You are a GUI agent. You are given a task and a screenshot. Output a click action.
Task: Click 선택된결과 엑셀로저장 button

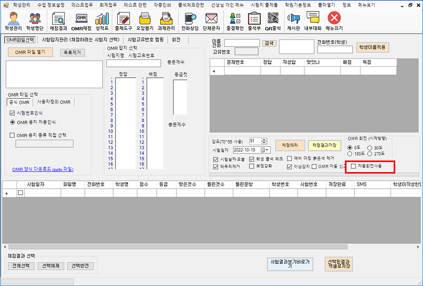339,264
